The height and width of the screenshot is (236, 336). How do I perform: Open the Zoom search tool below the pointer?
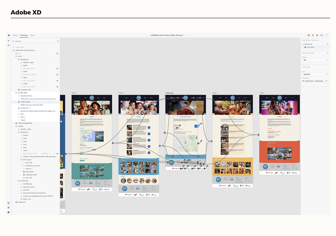[x=8, y=45]
